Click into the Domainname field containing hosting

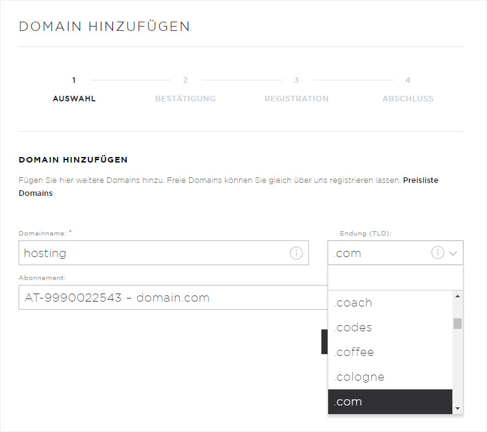[x=164, y=253]
